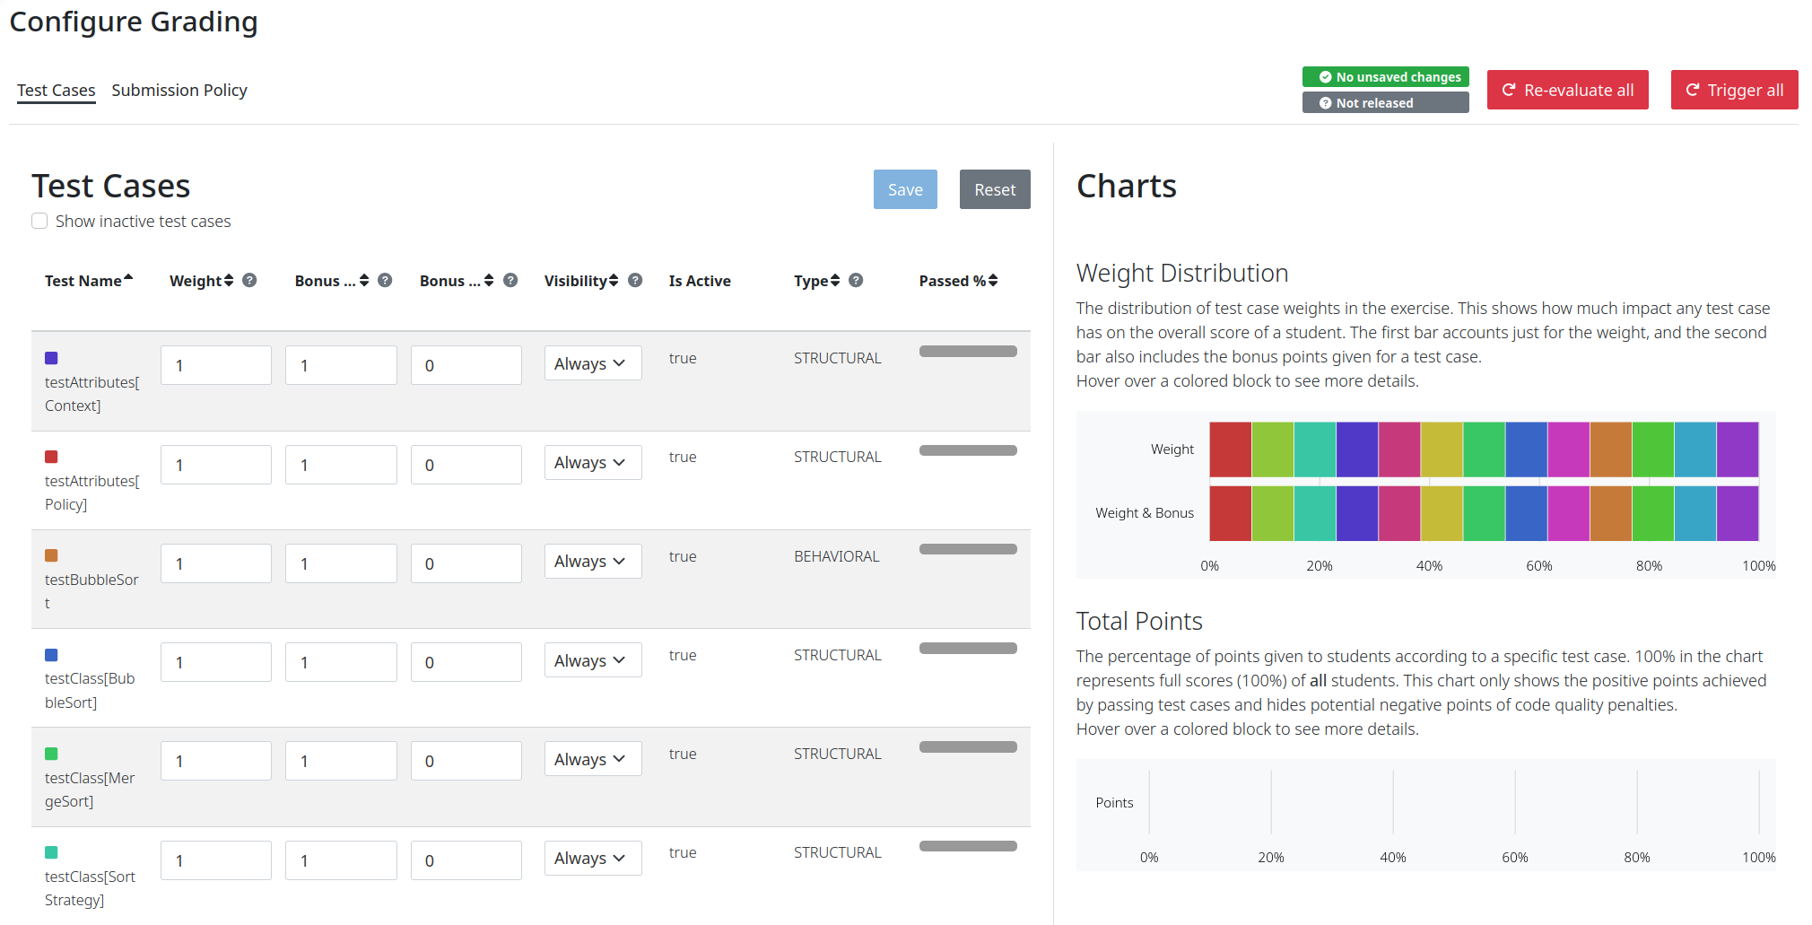Select the Test Cases tab
This screenshot has width=1812, height=925.
56,90
